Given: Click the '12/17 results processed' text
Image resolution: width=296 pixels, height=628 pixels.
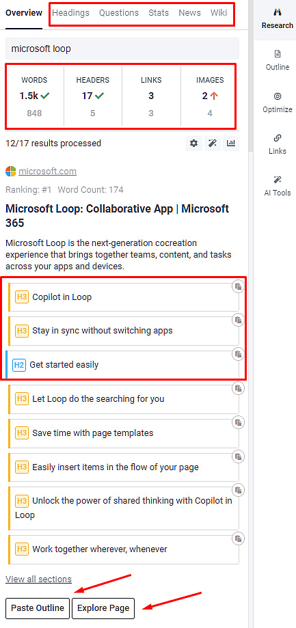Looking at the screenshot, I should (x=53, y=143).
